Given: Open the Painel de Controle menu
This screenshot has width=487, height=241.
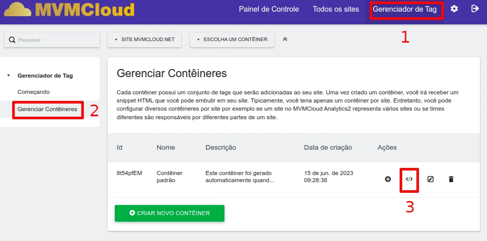Looking at the screenshot, I should 269,9.
